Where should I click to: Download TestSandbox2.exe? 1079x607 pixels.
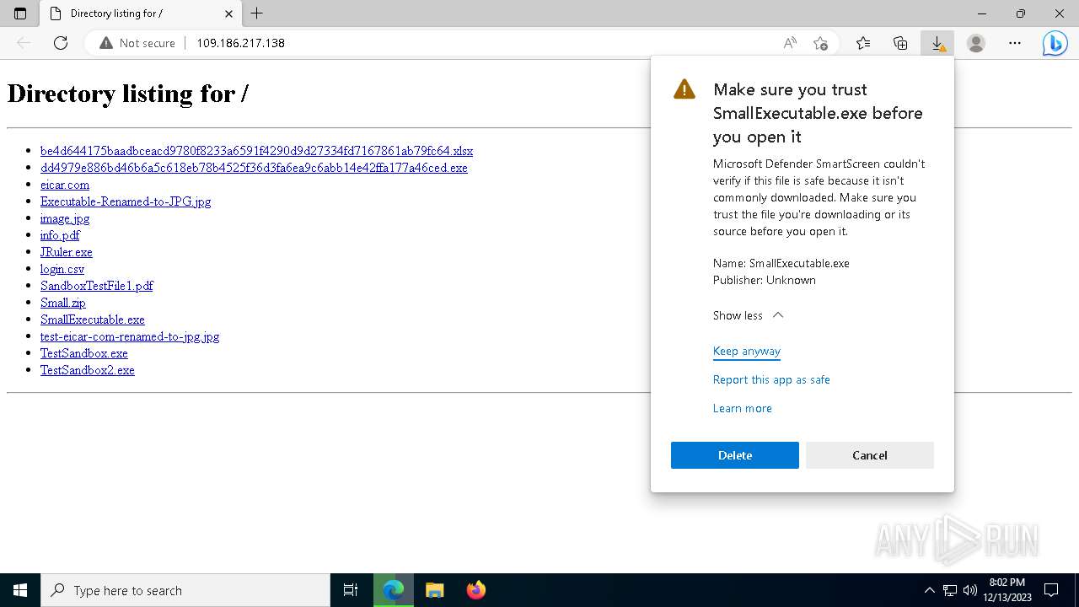88,370
